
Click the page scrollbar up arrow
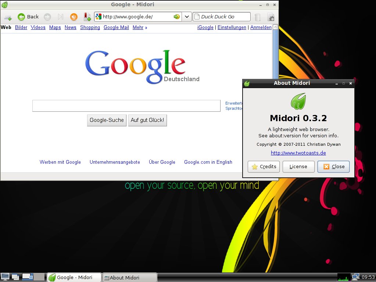(276, 27)
